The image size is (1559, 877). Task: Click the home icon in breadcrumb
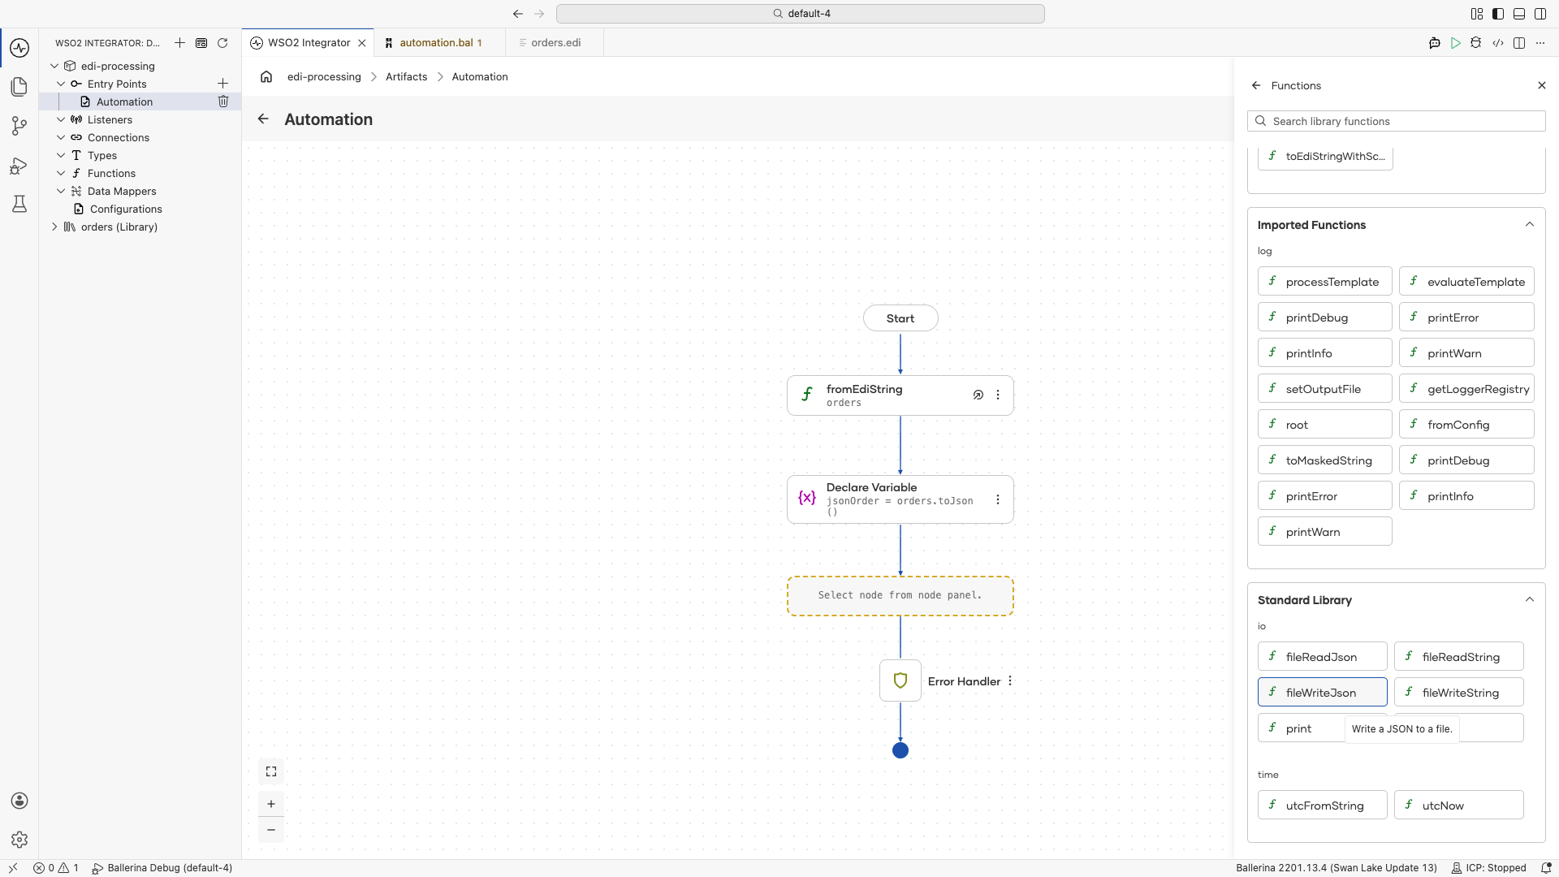click(266, 77)
